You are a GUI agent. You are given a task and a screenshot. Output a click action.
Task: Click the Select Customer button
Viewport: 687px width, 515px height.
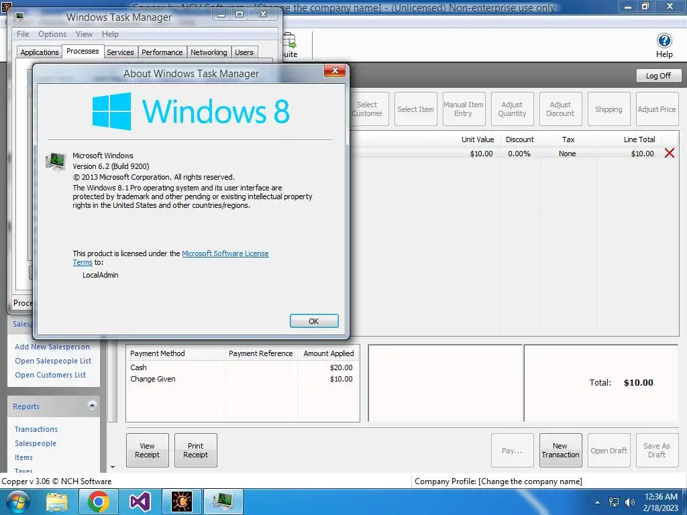click(367, 109)
